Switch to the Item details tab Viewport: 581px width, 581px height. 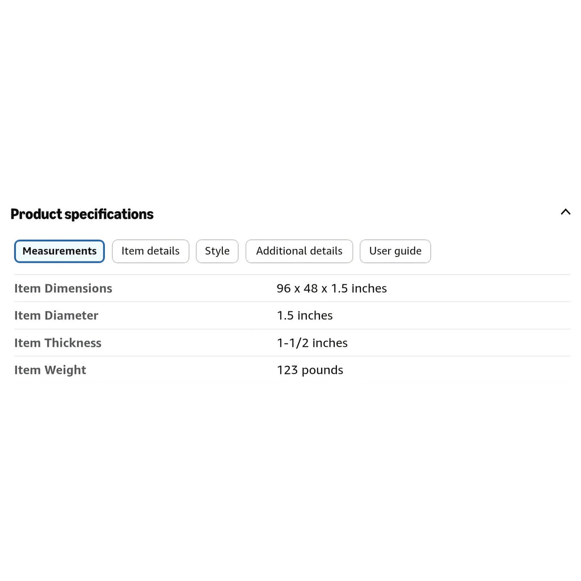pos(150,251)
